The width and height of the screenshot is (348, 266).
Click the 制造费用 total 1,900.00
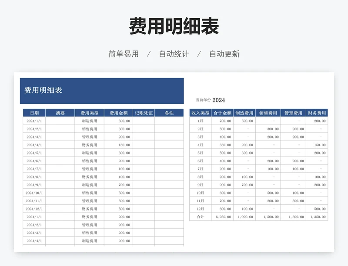click(x=245, y=217)
